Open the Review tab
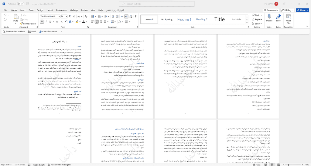 point(84,10)
